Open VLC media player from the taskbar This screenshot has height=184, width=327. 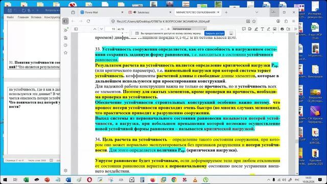195,179
